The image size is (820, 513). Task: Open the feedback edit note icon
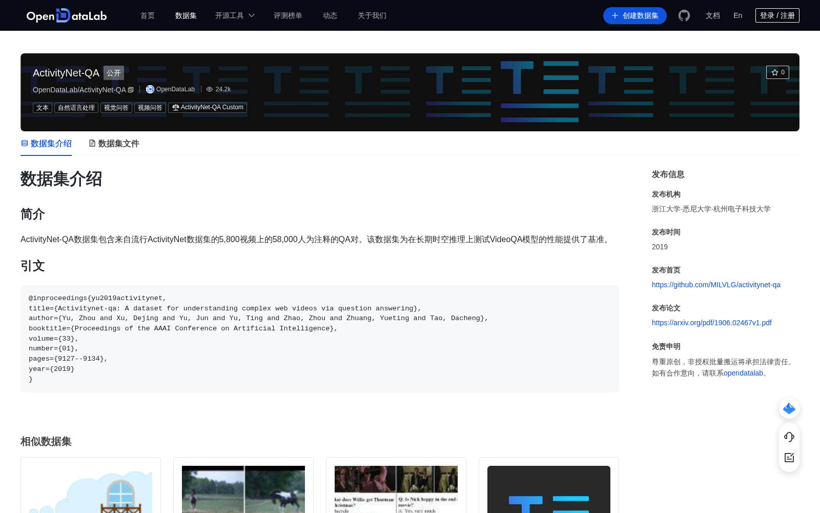point(789,458)
